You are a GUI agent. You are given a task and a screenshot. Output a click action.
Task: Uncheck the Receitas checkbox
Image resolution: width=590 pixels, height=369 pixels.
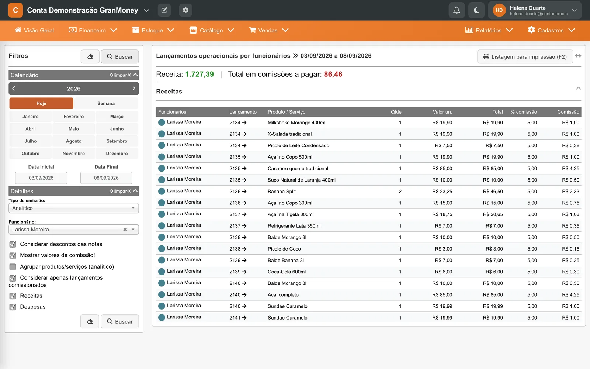(x=13, y=296)
